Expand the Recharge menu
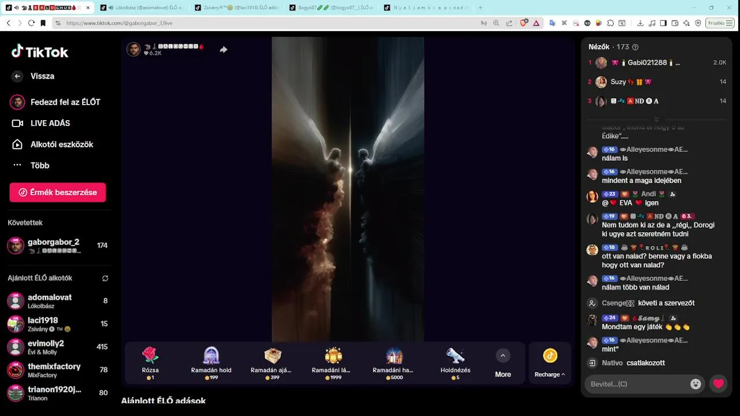Viewport: 740px width, 416px height. [550, 363]
